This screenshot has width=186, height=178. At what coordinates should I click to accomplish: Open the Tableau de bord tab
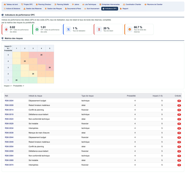(11, 4)
